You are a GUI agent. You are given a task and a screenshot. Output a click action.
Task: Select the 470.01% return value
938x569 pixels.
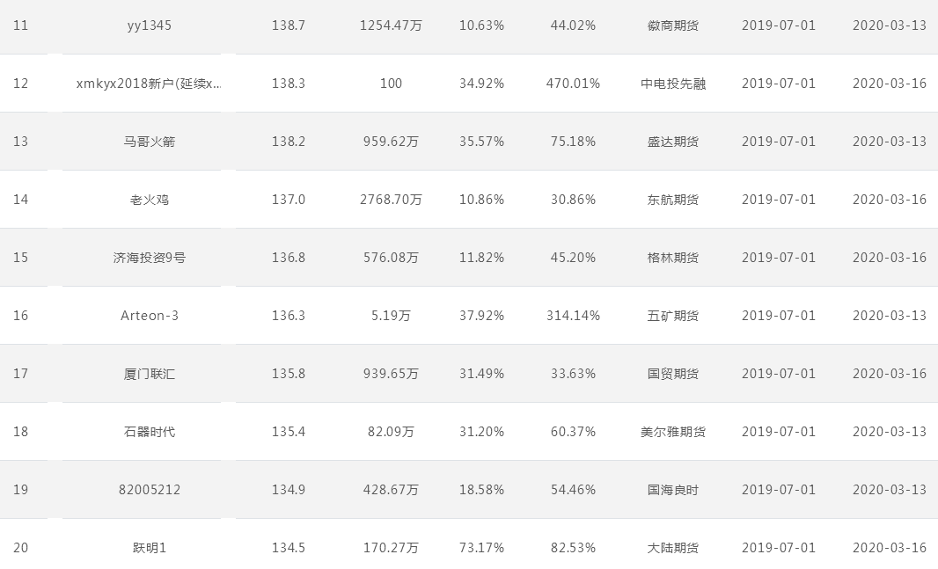click(573, 84)
